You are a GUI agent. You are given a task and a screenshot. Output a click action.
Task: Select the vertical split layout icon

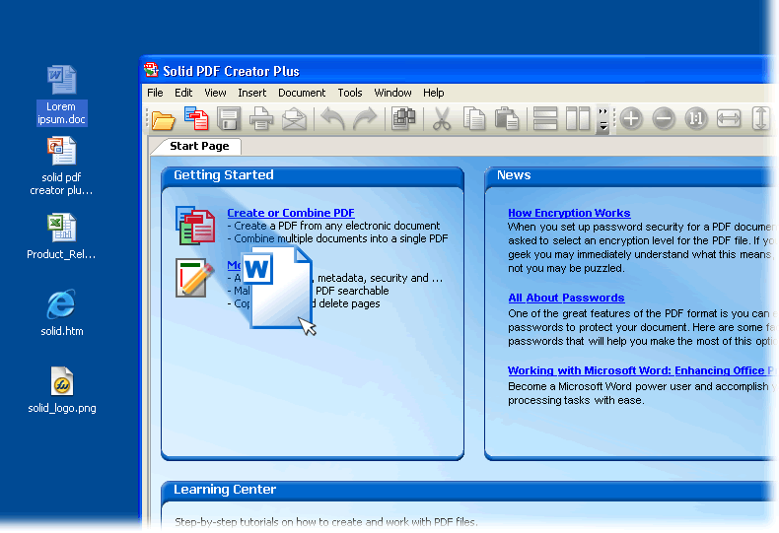coord(578,119)
